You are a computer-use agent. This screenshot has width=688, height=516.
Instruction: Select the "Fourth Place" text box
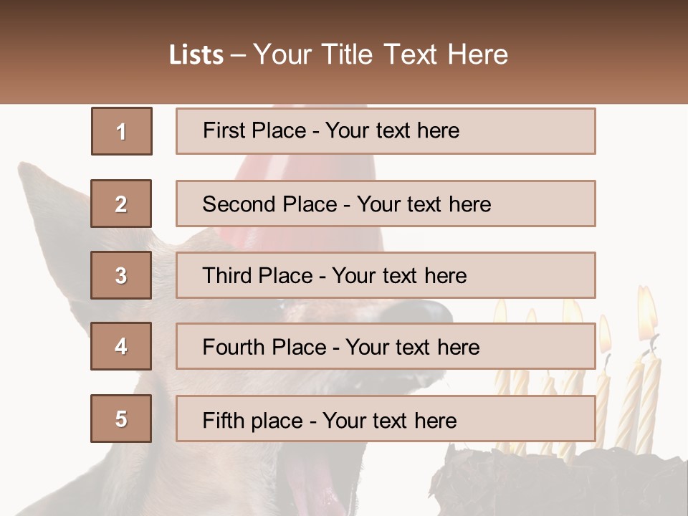click(x=386, y=346)
